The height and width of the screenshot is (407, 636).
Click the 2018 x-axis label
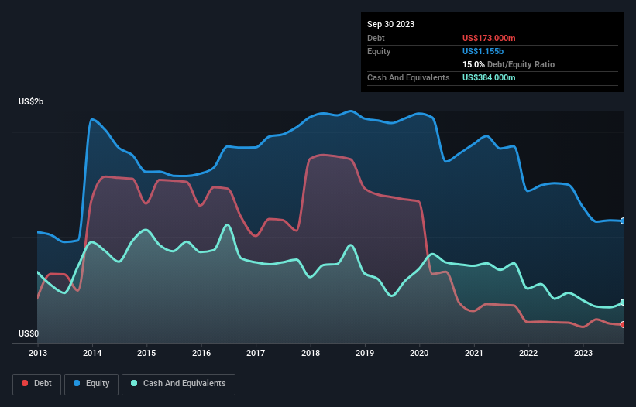(x=311, y=353)
